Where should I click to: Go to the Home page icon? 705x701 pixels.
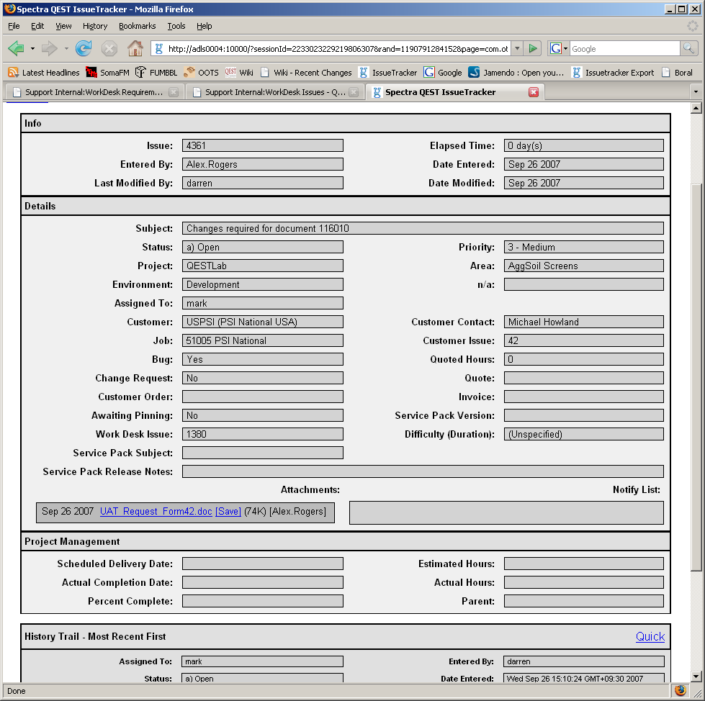pos(135,49)
